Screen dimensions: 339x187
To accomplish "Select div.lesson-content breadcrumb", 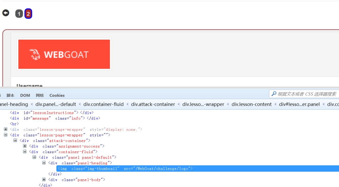I will (x=251, y=104).
